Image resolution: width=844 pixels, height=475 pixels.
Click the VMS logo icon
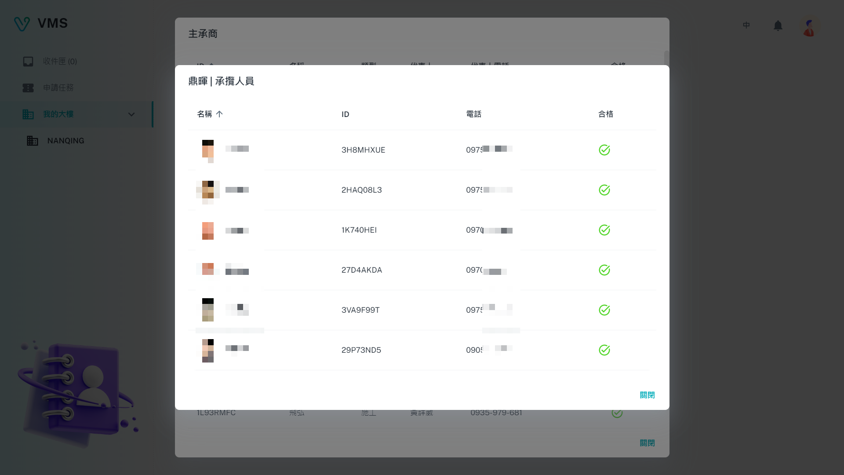tap(22, 24)
